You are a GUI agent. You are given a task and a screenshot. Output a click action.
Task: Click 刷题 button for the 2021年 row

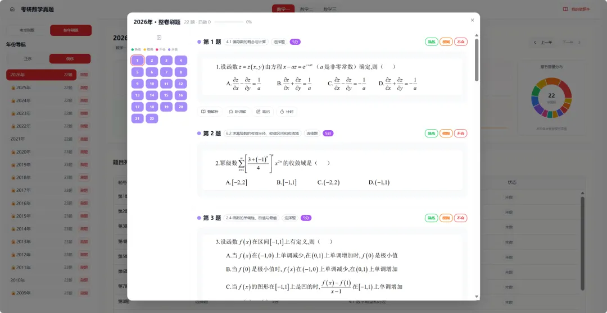(84, 139)
